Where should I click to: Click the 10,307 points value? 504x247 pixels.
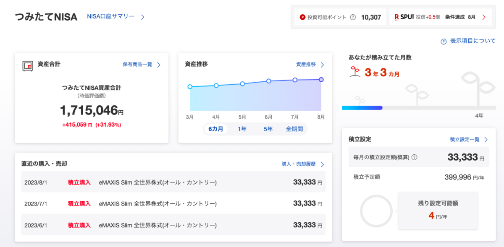pos(371,17)
